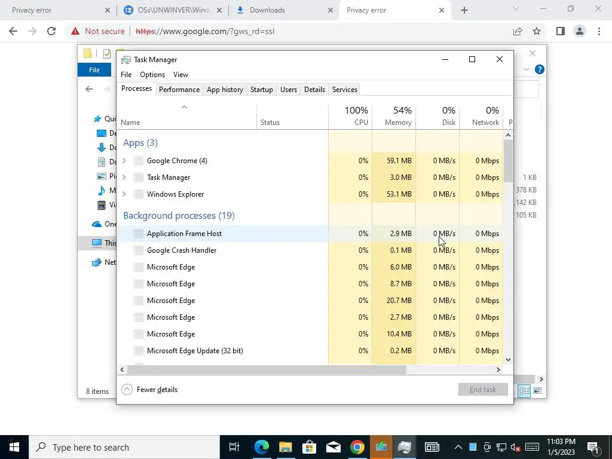The width and height of the screenshot is (612, 459).
Task: Sort processes by CPU column
Action: (x=350, y=117)
